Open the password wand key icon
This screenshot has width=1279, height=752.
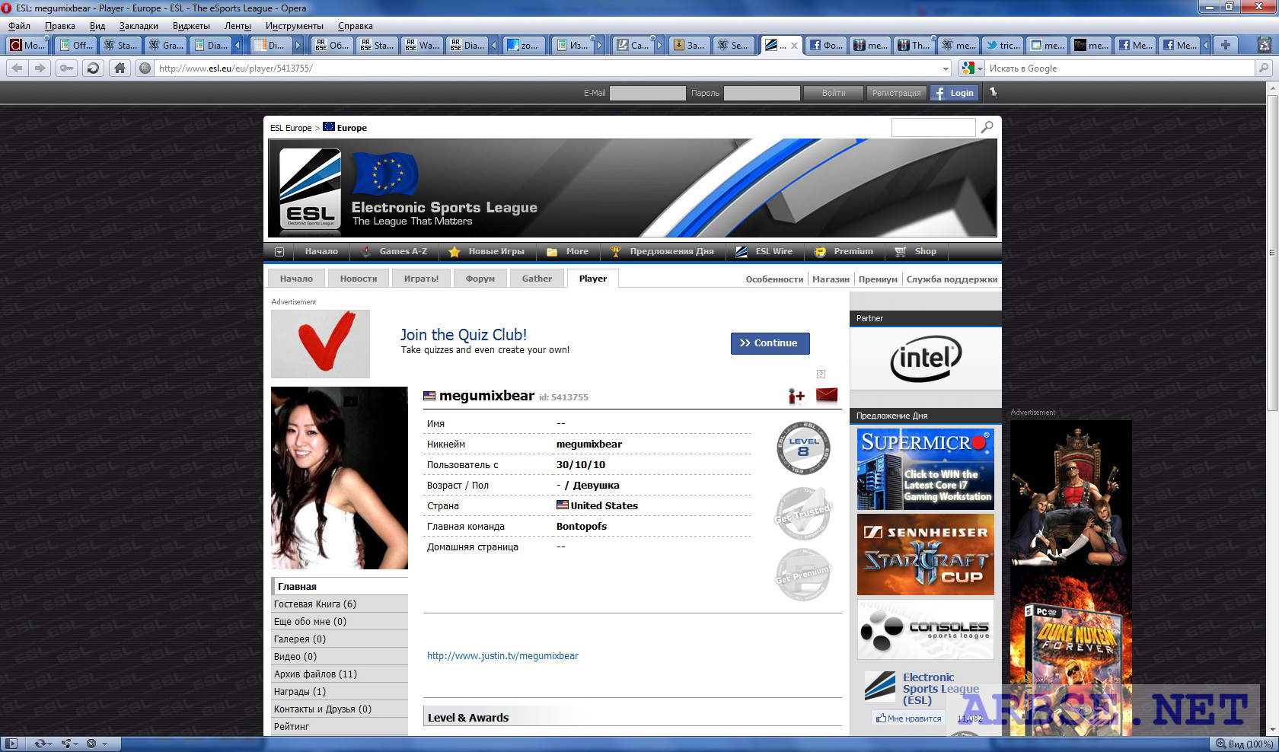(x=67, y=69)
